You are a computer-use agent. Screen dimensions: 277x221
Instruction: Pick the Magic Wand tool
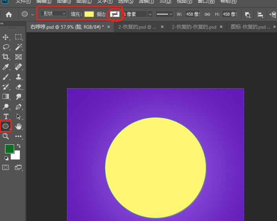point(18,47)
